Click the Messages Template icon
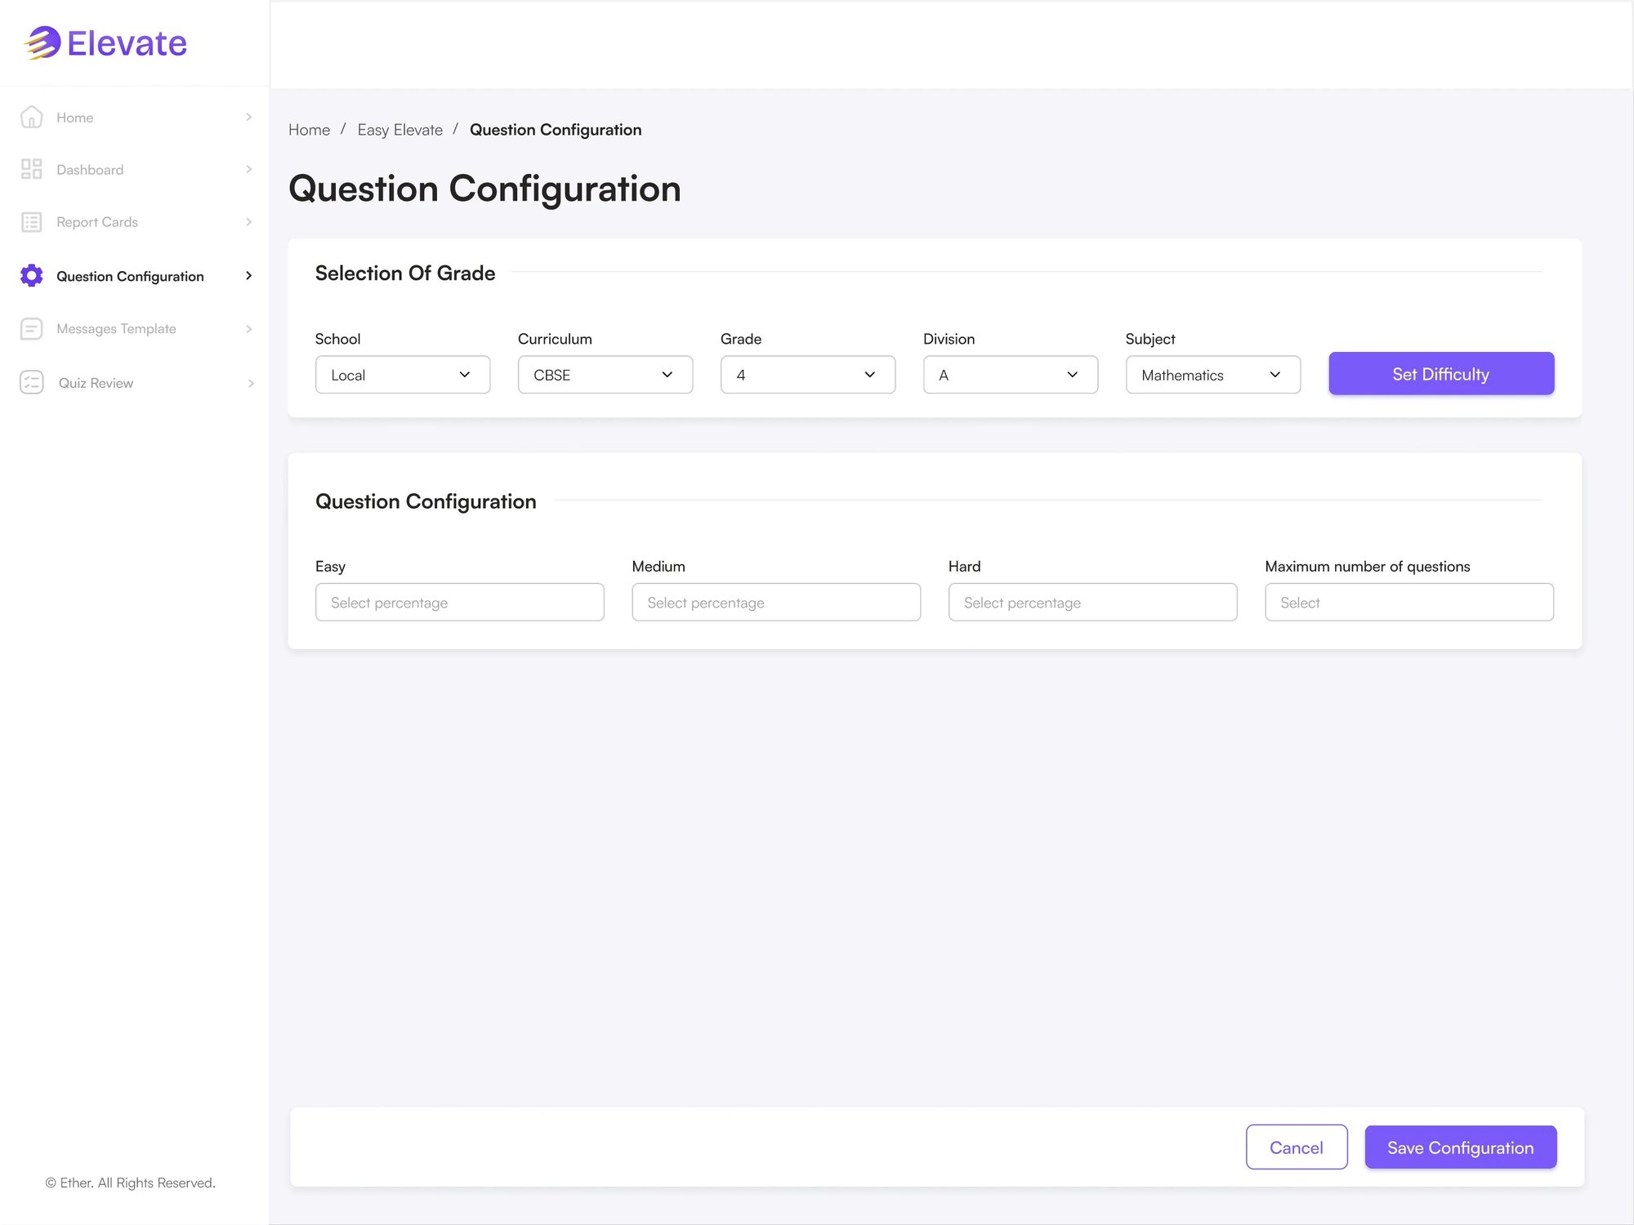 pyautogui.click(x=31, y=328)
